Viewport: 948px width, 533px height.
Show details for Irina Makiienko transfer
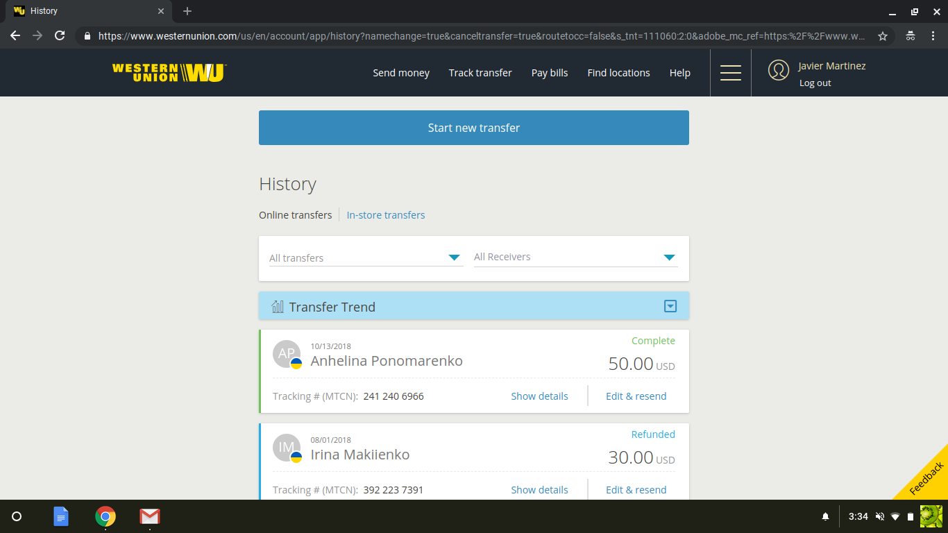(539, 490)
